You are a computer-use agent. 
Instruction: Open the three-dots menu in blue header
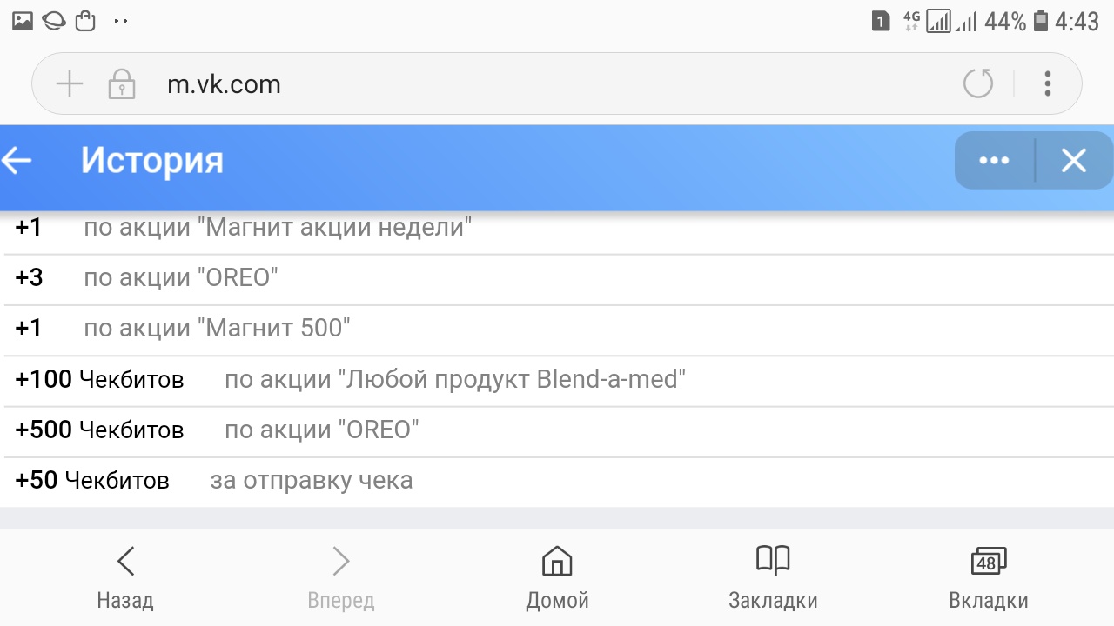click(x=994, y=161)
